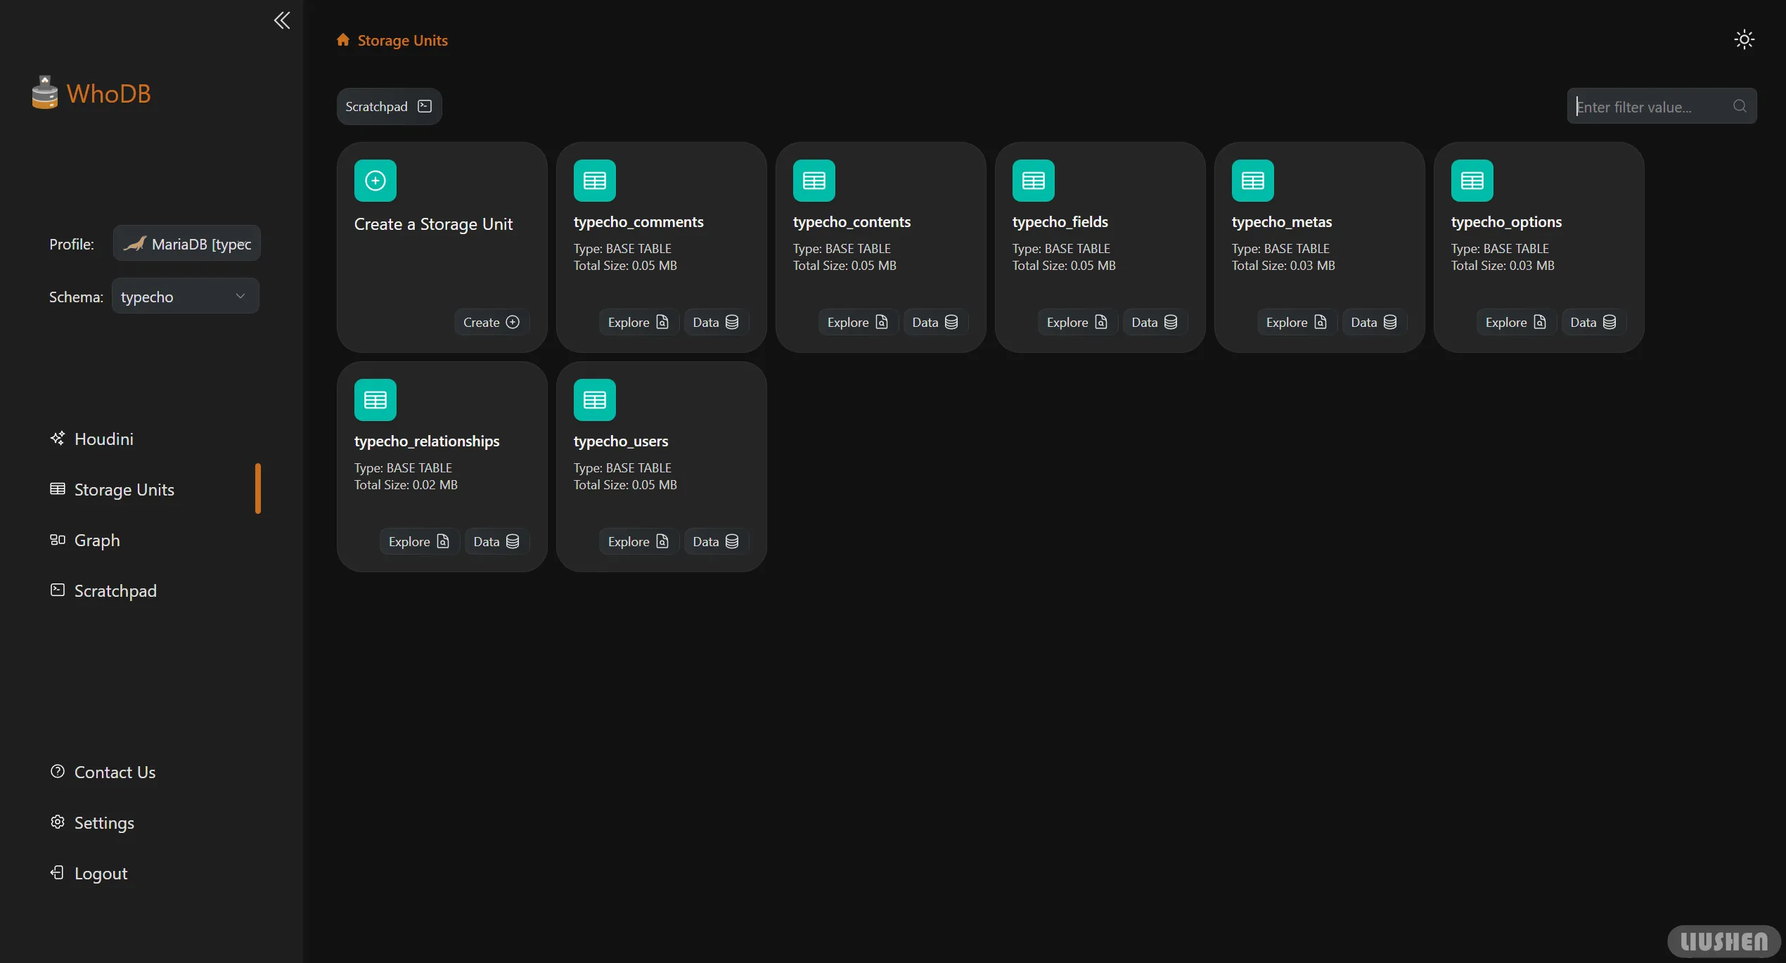Click Logout in the sidebar
The height and width of the screenshot is (963, 1786).
(x=101, y=873)
